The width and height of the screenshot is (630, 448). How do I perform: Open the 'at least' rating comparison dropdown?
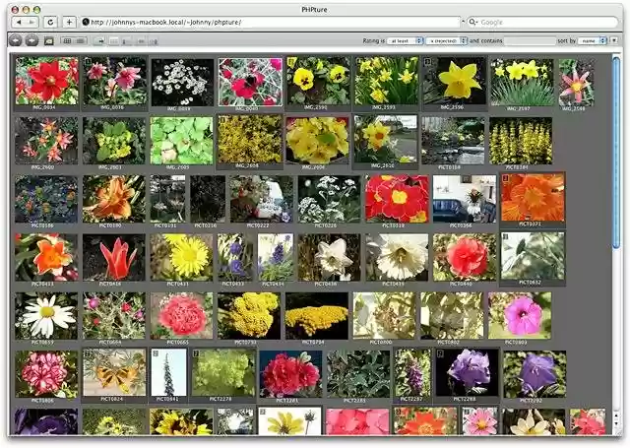tap(405, 41)
